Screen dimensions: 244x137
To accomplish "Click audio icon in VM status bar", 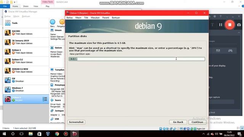I will click(x=167, y=129).
